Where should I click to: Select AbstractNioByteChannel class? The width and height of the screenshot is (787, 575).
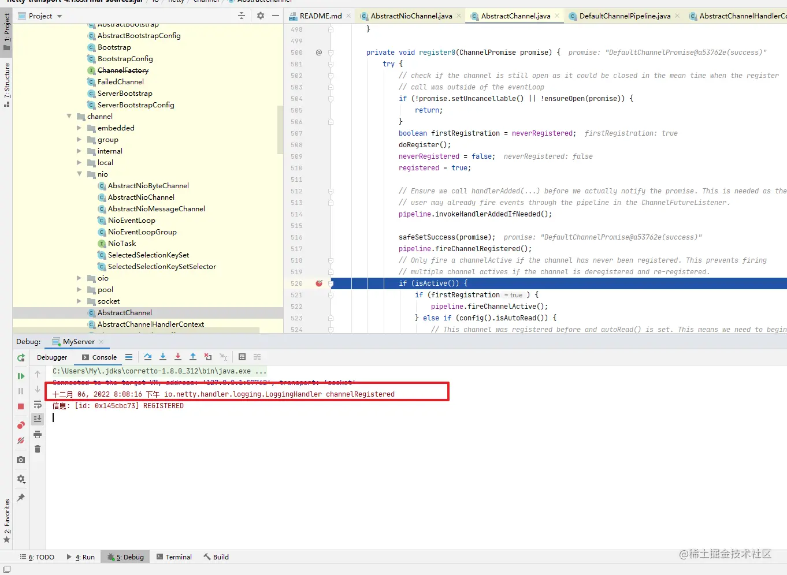149,186
